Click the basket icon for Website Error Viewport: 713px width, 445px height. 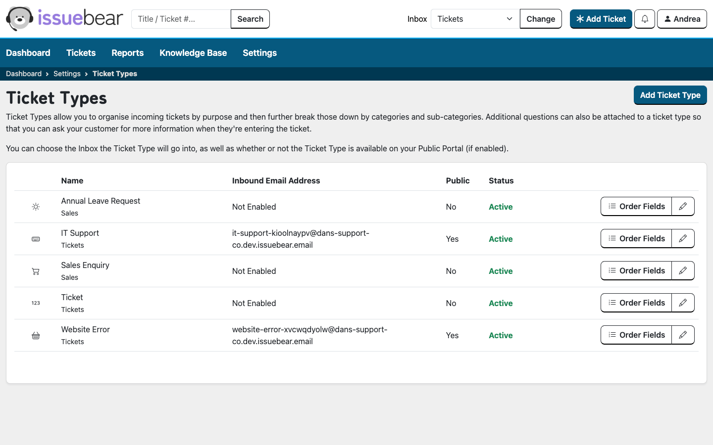coord(36,335)
